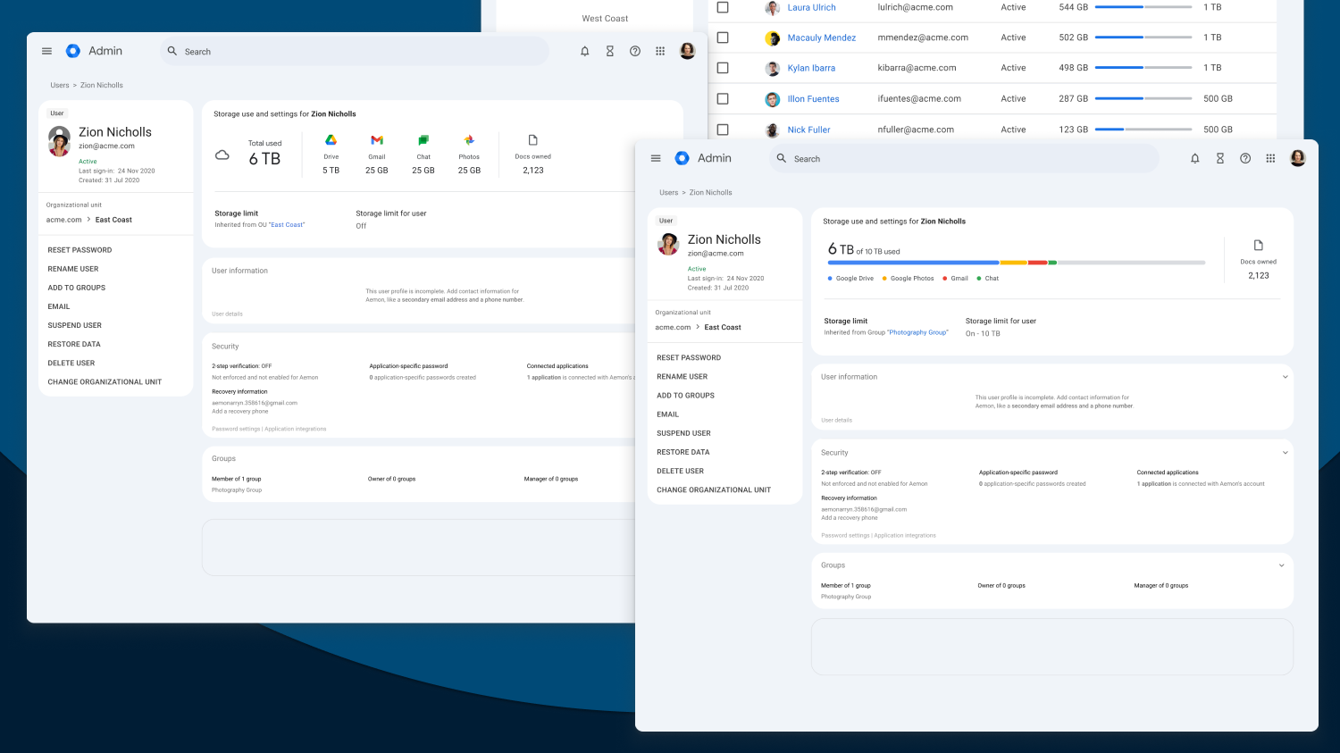This screenshot has height=753, width=1340.
Task: Click the Google Chat storage icon
Action: click(423, 140)
